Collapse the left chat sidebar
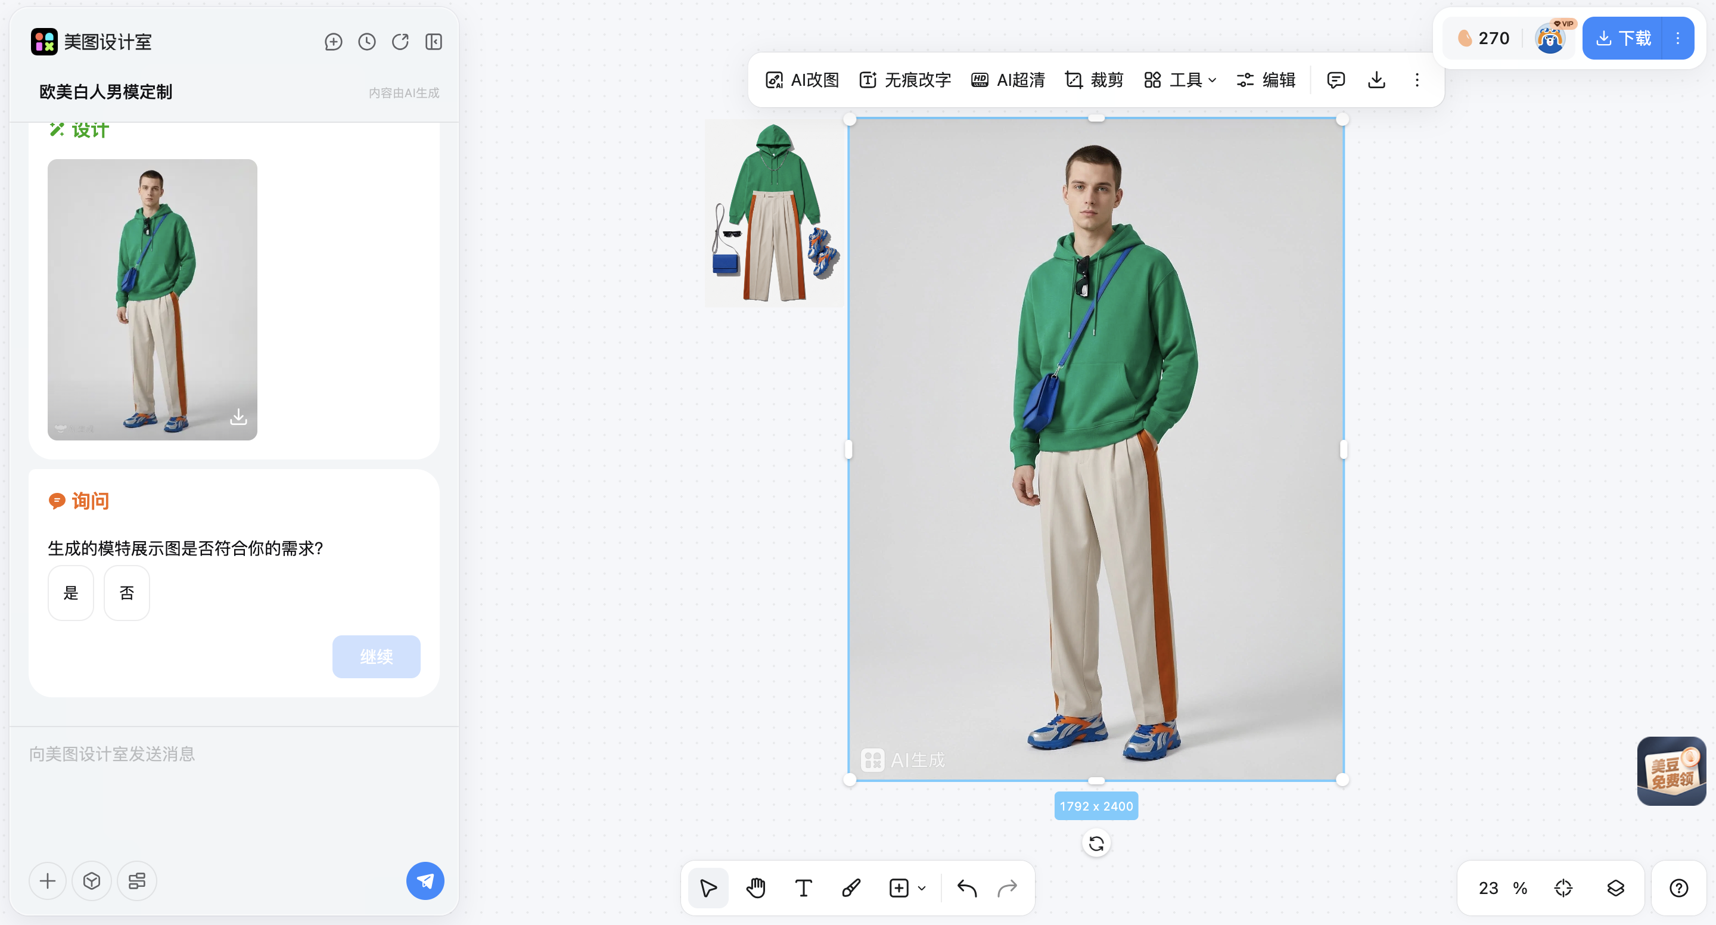The image size is (1716, 925). point(434,42)
